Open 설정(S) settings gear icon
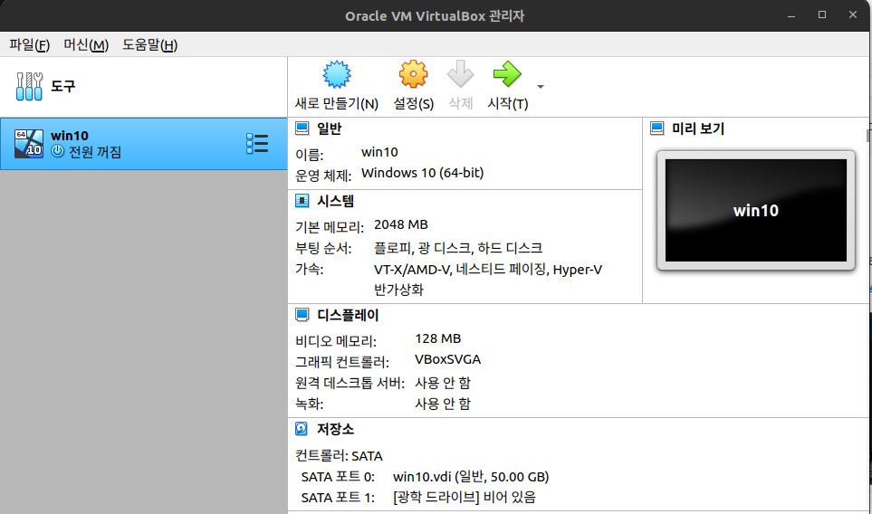Viewport: 872px width, 514px height. coord(413,74)
